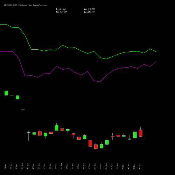This screenshot has height=175, width=175.
Task: Click the '21 Nov' date label
Action: (x=89, y=166)
